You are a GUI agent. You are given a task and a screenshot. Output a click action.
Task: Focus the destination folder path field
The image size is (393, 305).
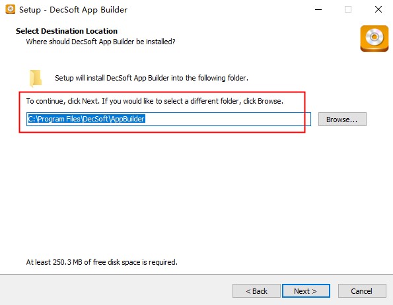click(168, 119)
